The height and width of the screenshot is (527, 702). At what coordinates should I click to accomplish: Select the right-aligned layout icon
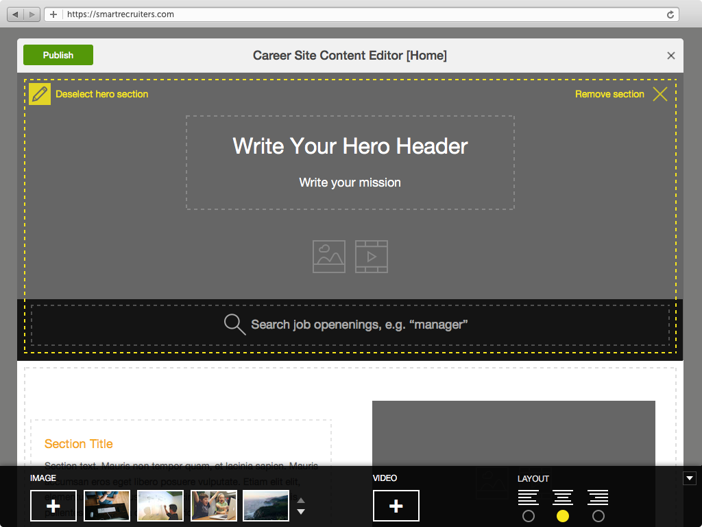[x=598, y=497]
